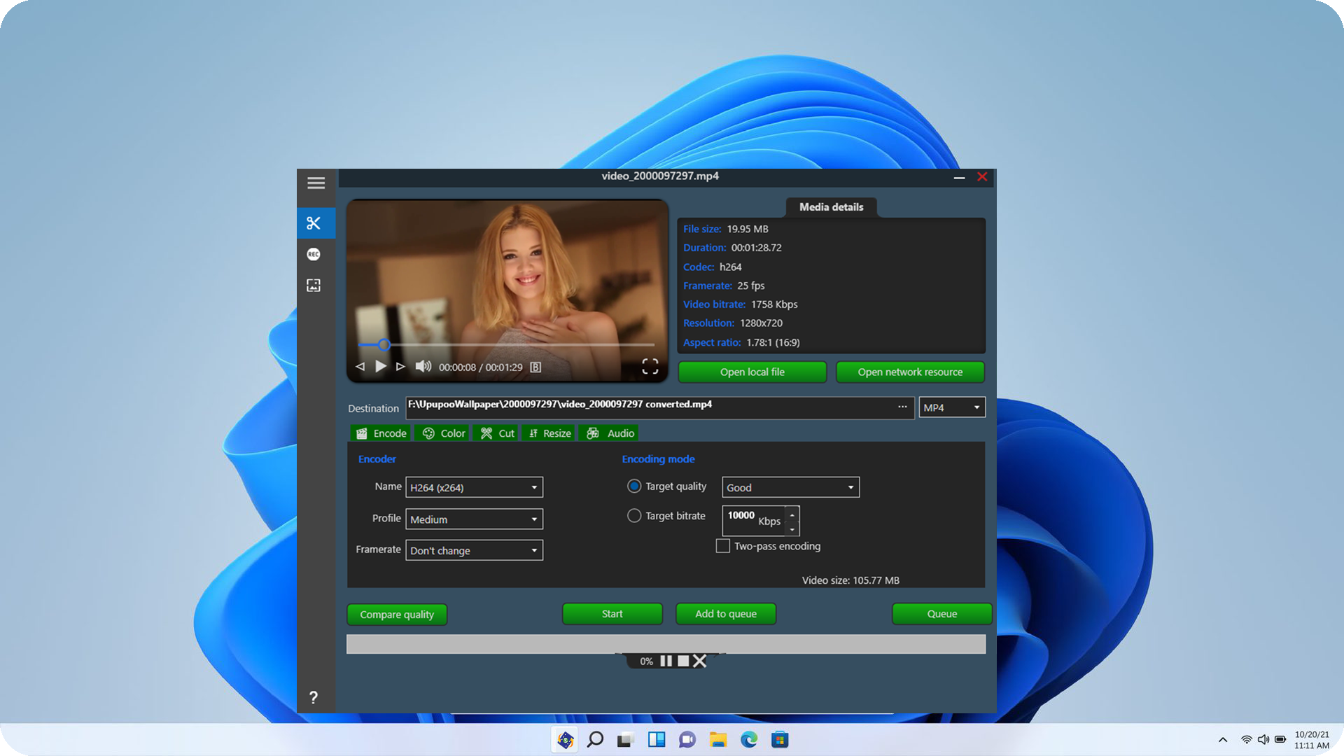This screenshot has height=756, width=1344.
Task: Click the screenshot capture sidebar icon
Action: 314,285
